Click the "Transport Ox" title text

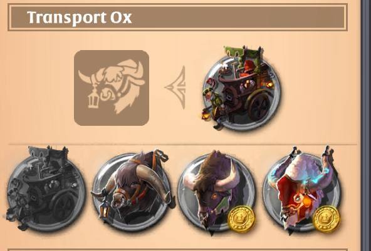79,18
